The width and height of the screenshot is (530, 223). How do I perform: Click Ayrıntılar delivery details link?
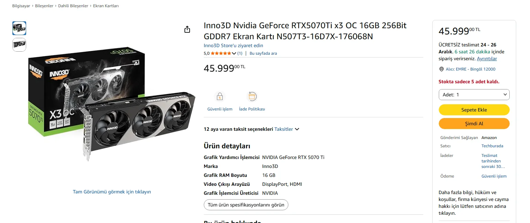point(487,59)
